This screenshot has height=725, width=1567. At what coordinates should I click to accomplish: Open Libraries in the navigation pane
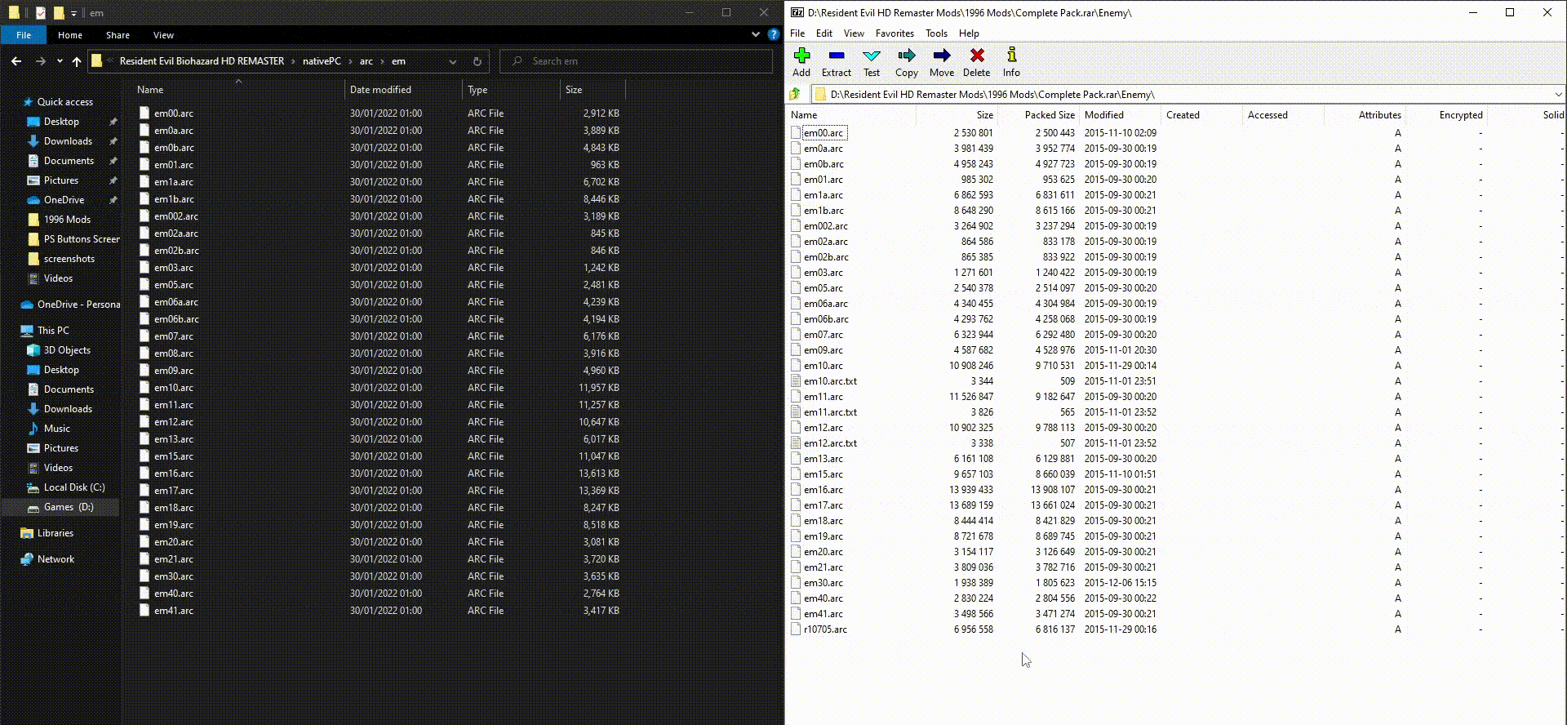coord(55,533)
